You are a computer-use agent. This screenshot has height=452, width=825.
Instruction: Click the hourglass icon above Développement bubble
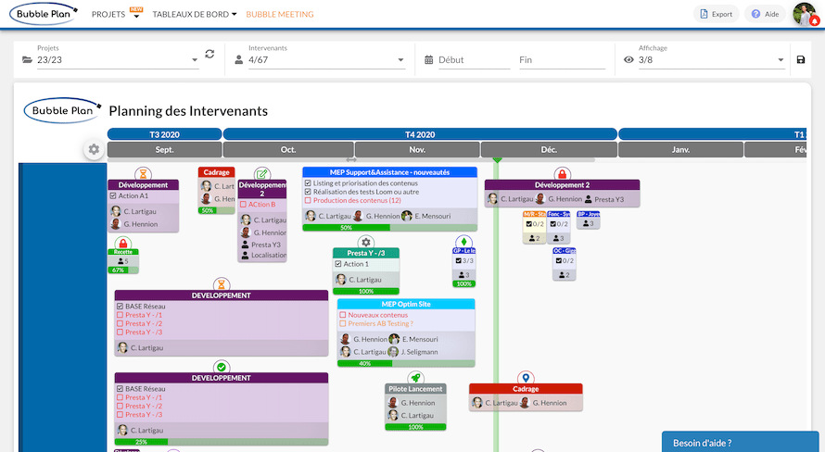143,174
